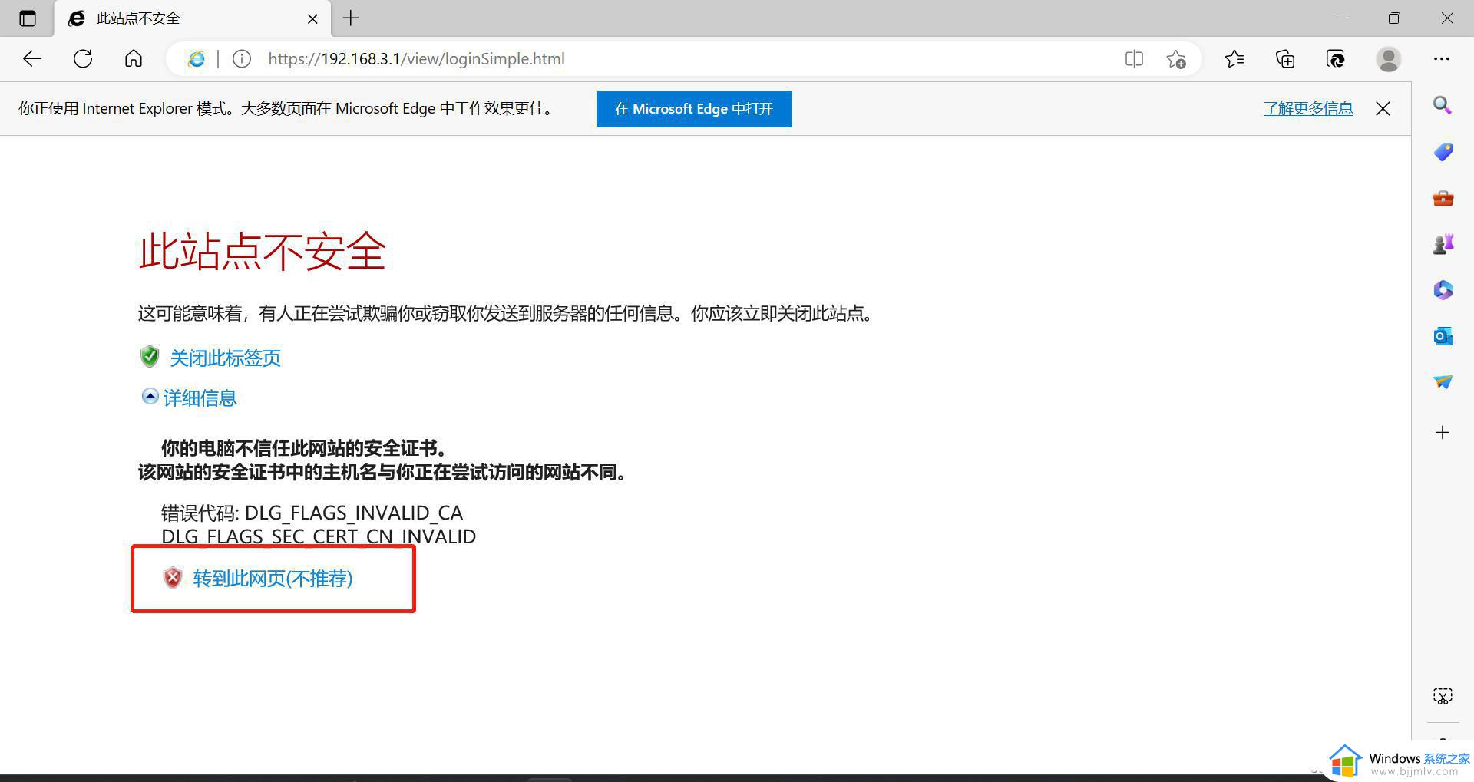Open the 了解更多信息 link
The height and width of the screenshot is (782, 1474).
(x=1308, y=109)
